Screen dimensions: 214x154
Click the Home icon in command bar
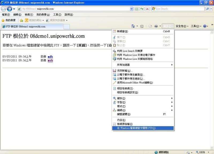tap(133, 26)
